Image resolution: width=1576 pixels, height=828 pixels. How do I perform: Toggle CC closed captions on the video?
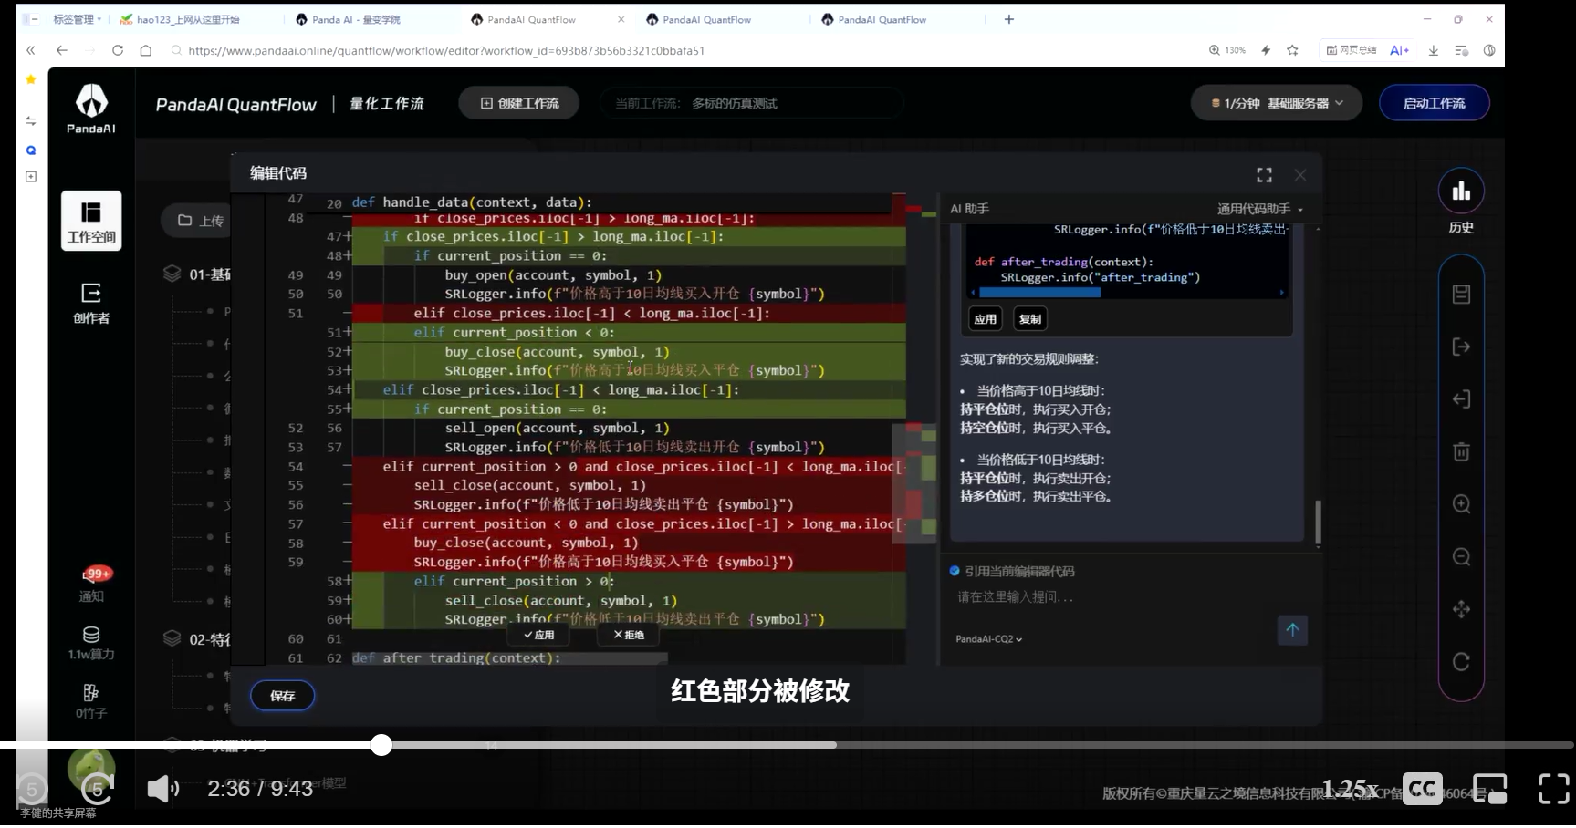coord(1423,788)
